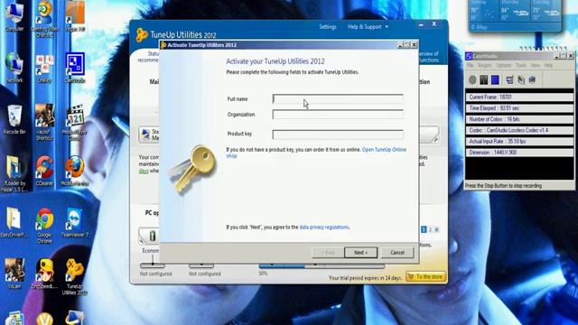578x325 pixels.
Task: Click the 'Current Frame : 18701' row in CamStudio
Action: [519, 97]
